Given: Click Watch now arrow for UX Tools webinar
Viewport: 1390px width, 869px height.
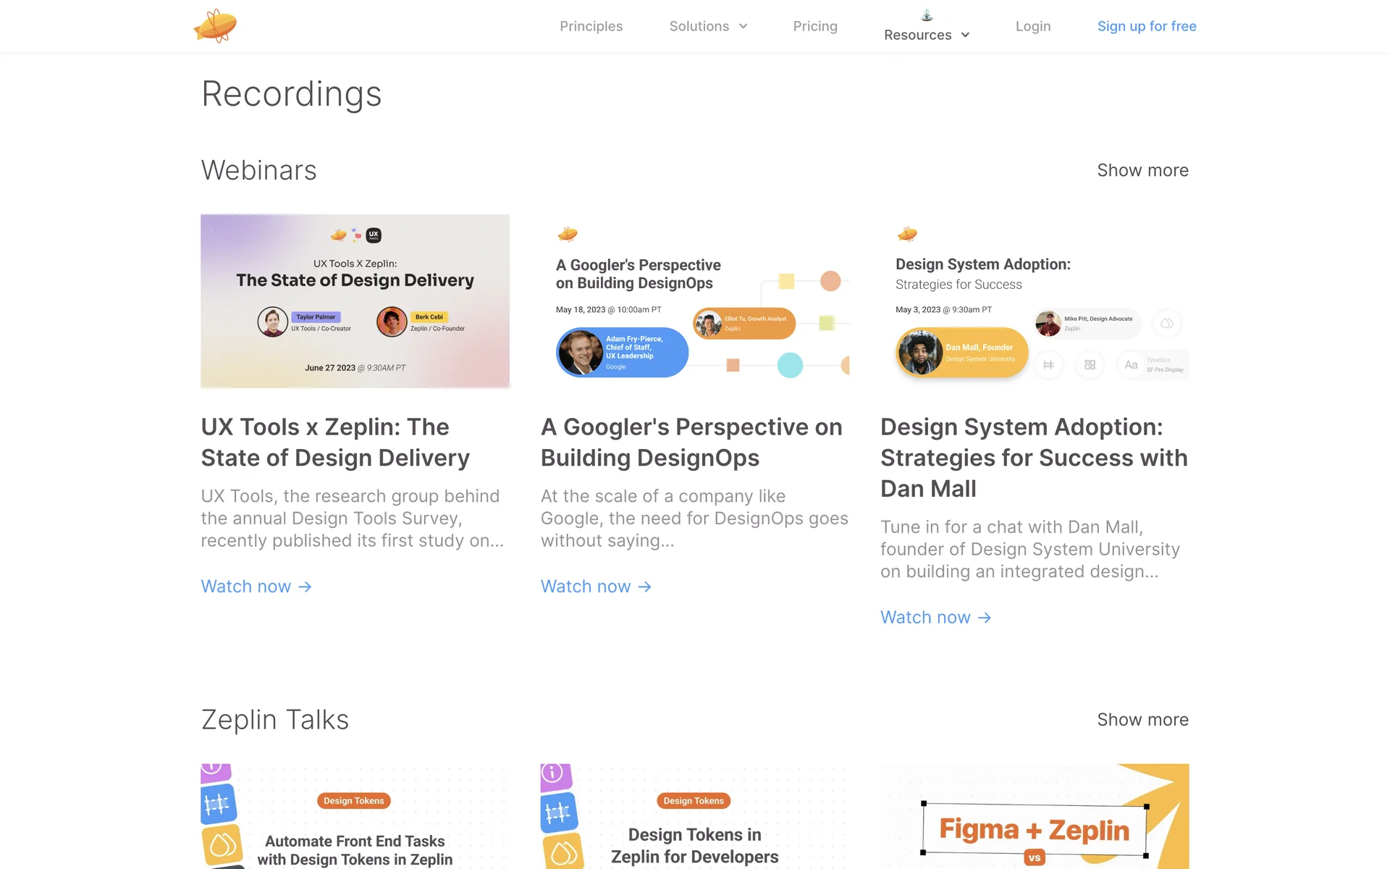Looking at the screenshot, I should click(x=305, y=587).
